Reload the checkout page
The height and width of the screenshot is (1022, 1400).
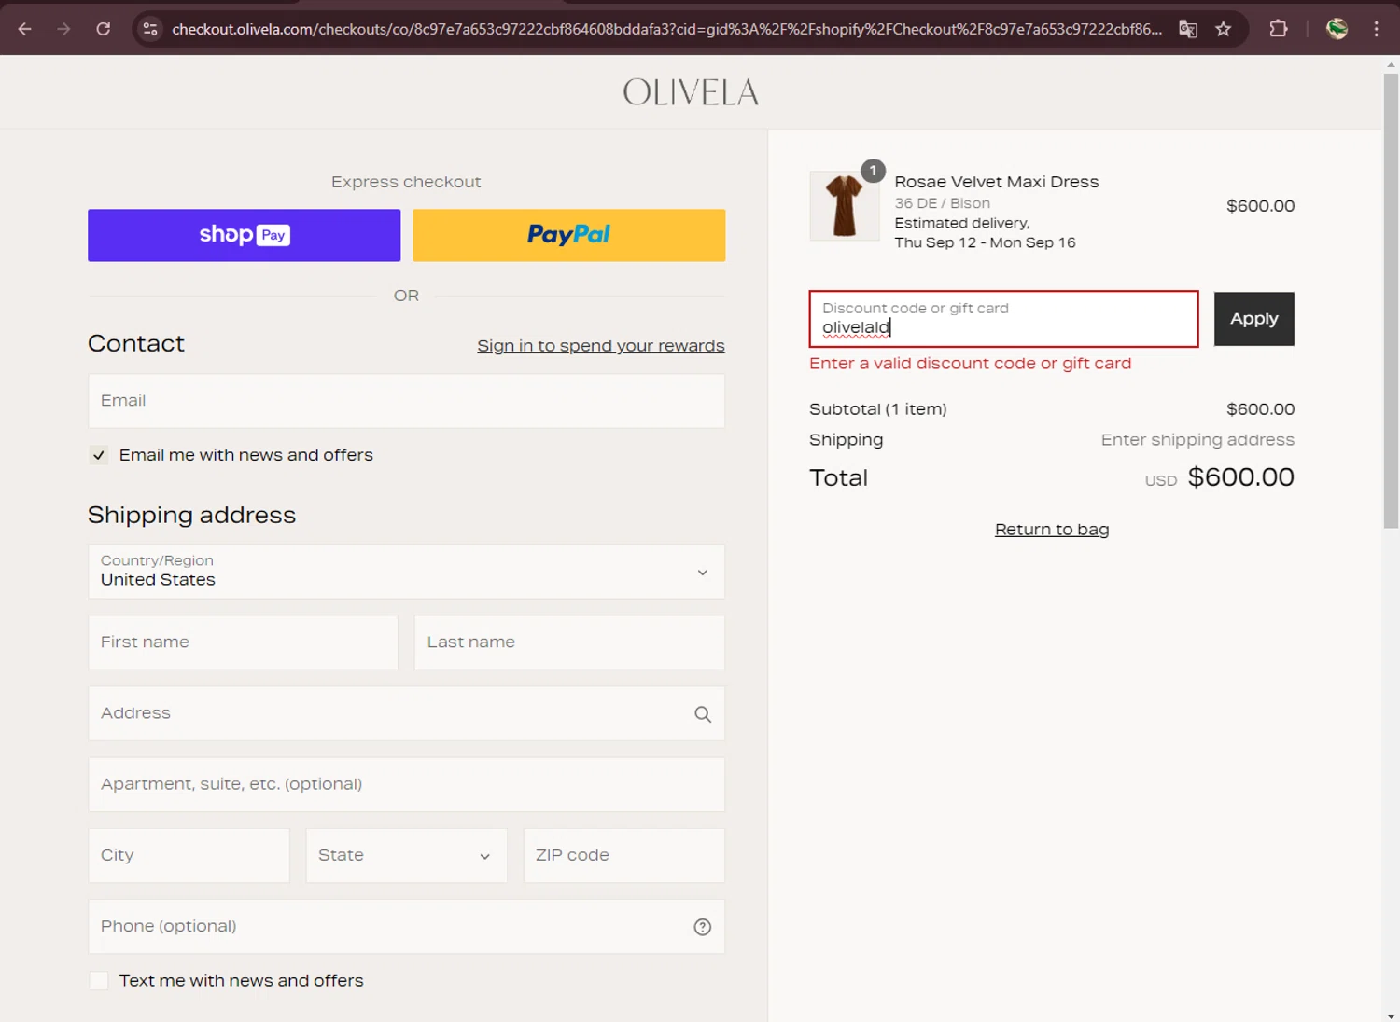tap(104, 29)
